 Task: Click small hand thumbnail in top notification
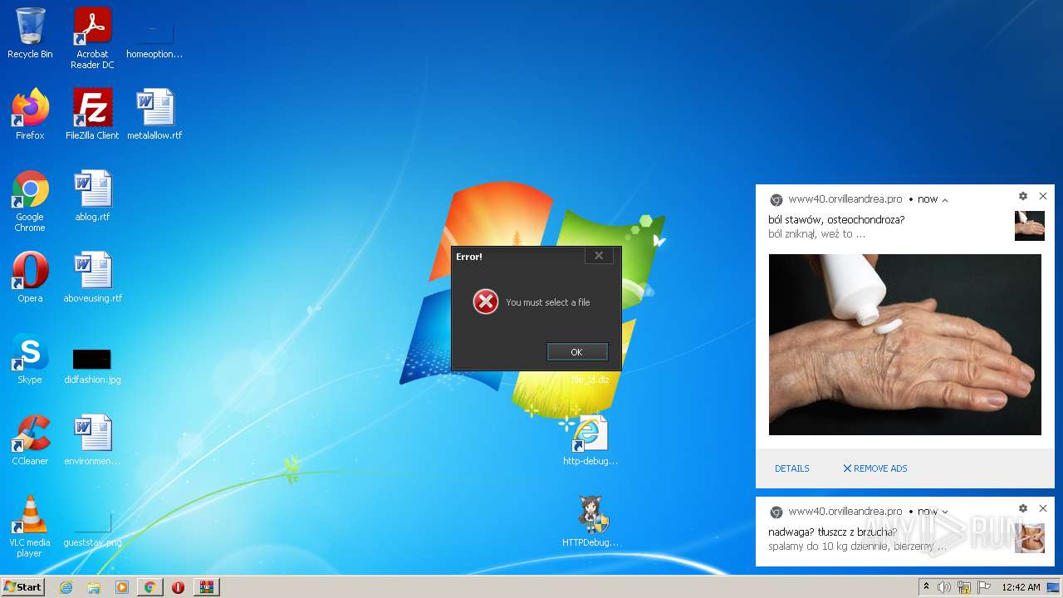(x=1030, y=226)
